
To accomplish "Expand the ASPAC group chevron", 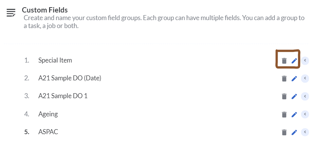I will click(305, 132).
